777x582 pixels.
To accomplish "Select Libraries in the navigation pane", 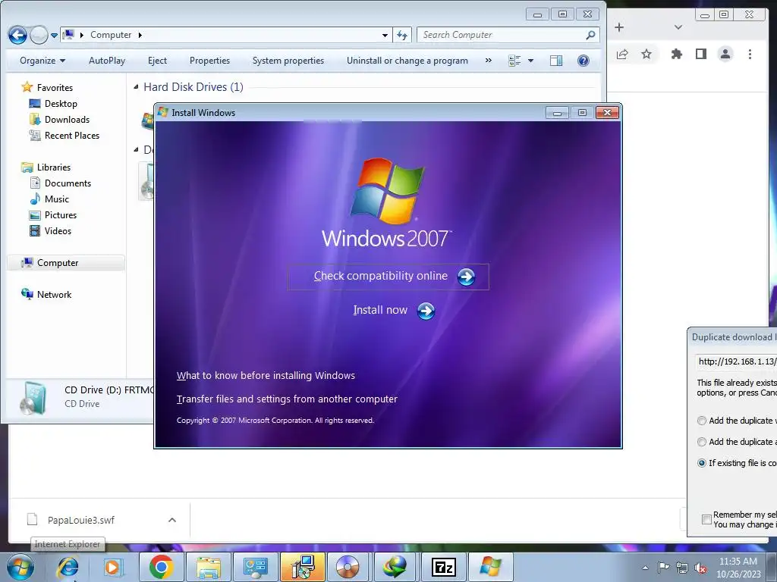I will [54, 167].
